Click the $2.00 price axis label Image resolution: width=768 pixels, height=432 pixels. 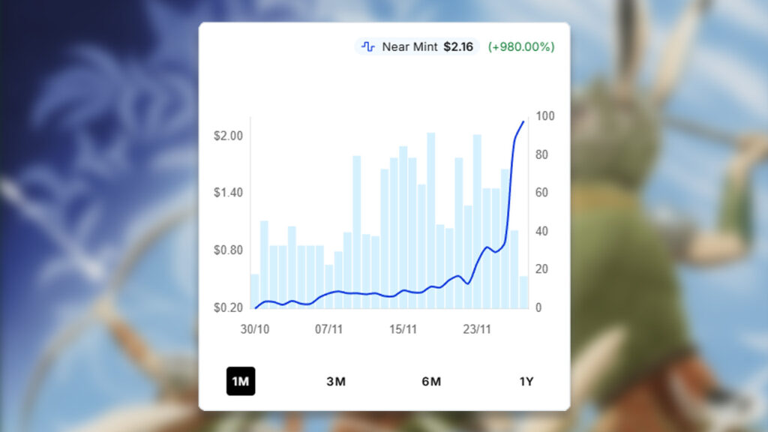pyautogui.click(x=228, y=136)
